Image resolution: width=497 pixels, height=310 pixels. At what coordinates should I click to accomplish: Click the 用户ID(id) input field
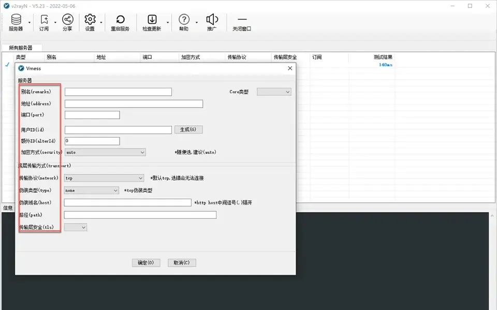(118, 130)
